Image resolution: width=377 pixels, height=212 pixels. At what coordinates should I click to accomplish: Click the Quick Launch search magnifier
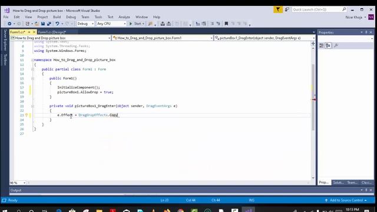[x=344, y=9]
